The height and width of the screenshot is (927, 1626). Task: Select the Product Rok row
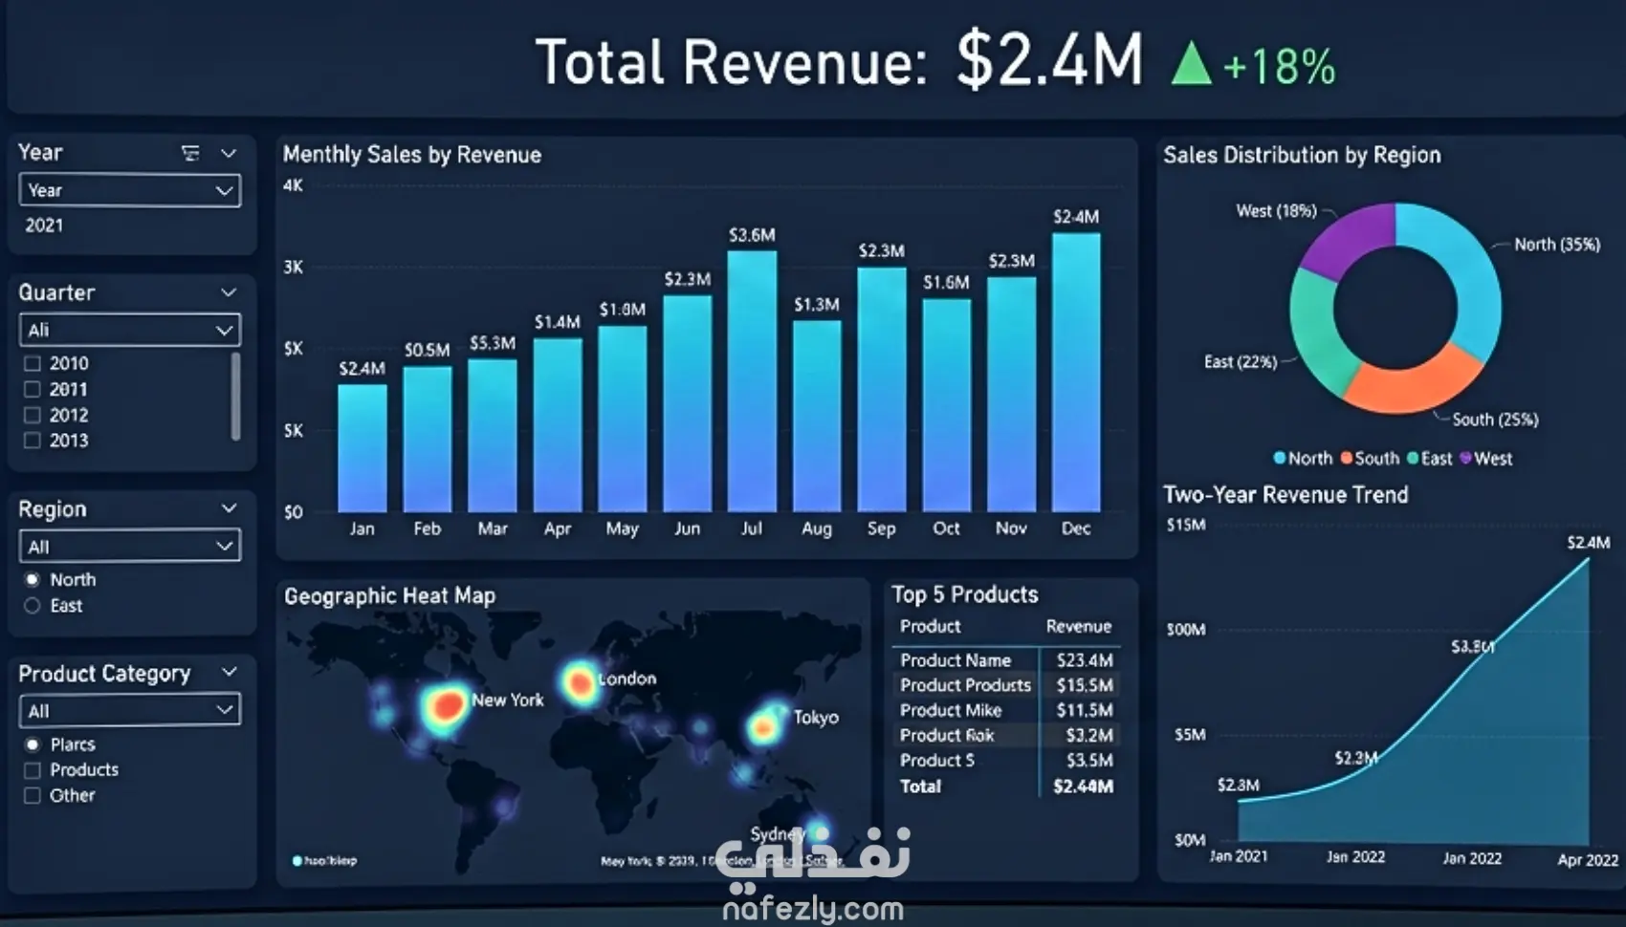[x=1006, y=735]
